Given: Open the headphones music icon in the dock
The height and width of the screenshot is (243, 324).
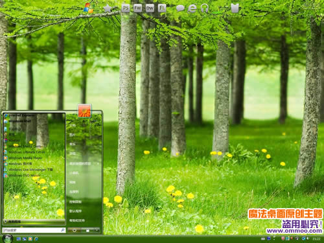Looking at the screenshot, I should point(204,8).
